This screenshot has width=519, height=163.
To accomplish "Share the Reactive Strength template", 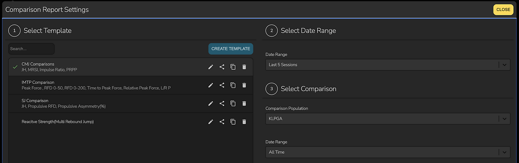I will (222, 121).
